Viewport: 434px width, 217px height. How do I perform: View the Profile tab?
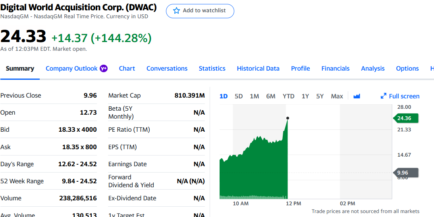(300, 68)
